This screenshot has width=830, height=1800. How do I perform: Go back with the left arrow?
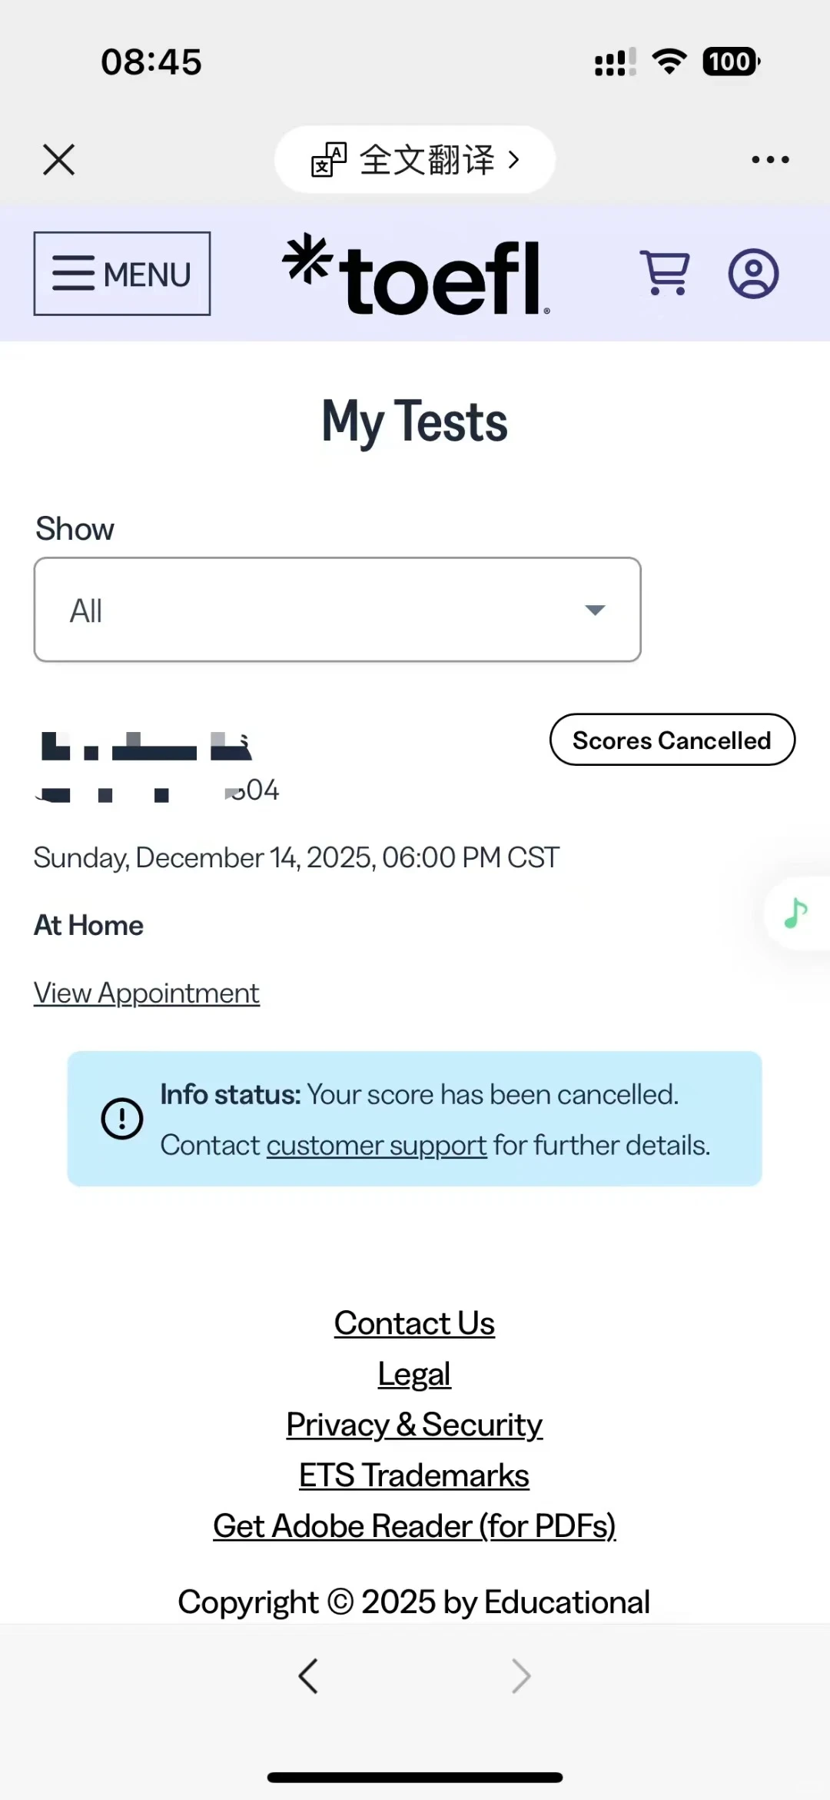click(x=308, y=1675)
